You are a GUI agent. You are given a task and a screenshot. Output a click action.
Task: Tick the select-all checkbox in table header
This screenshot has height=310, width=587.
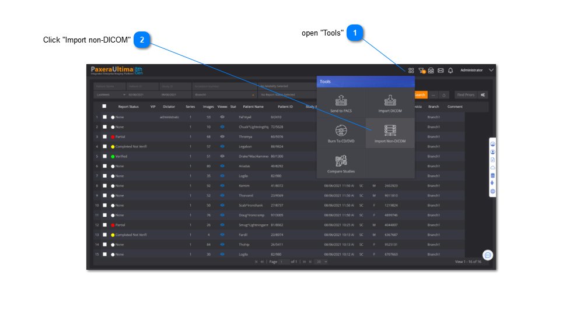pyautogui.click(x=104, y=107)
